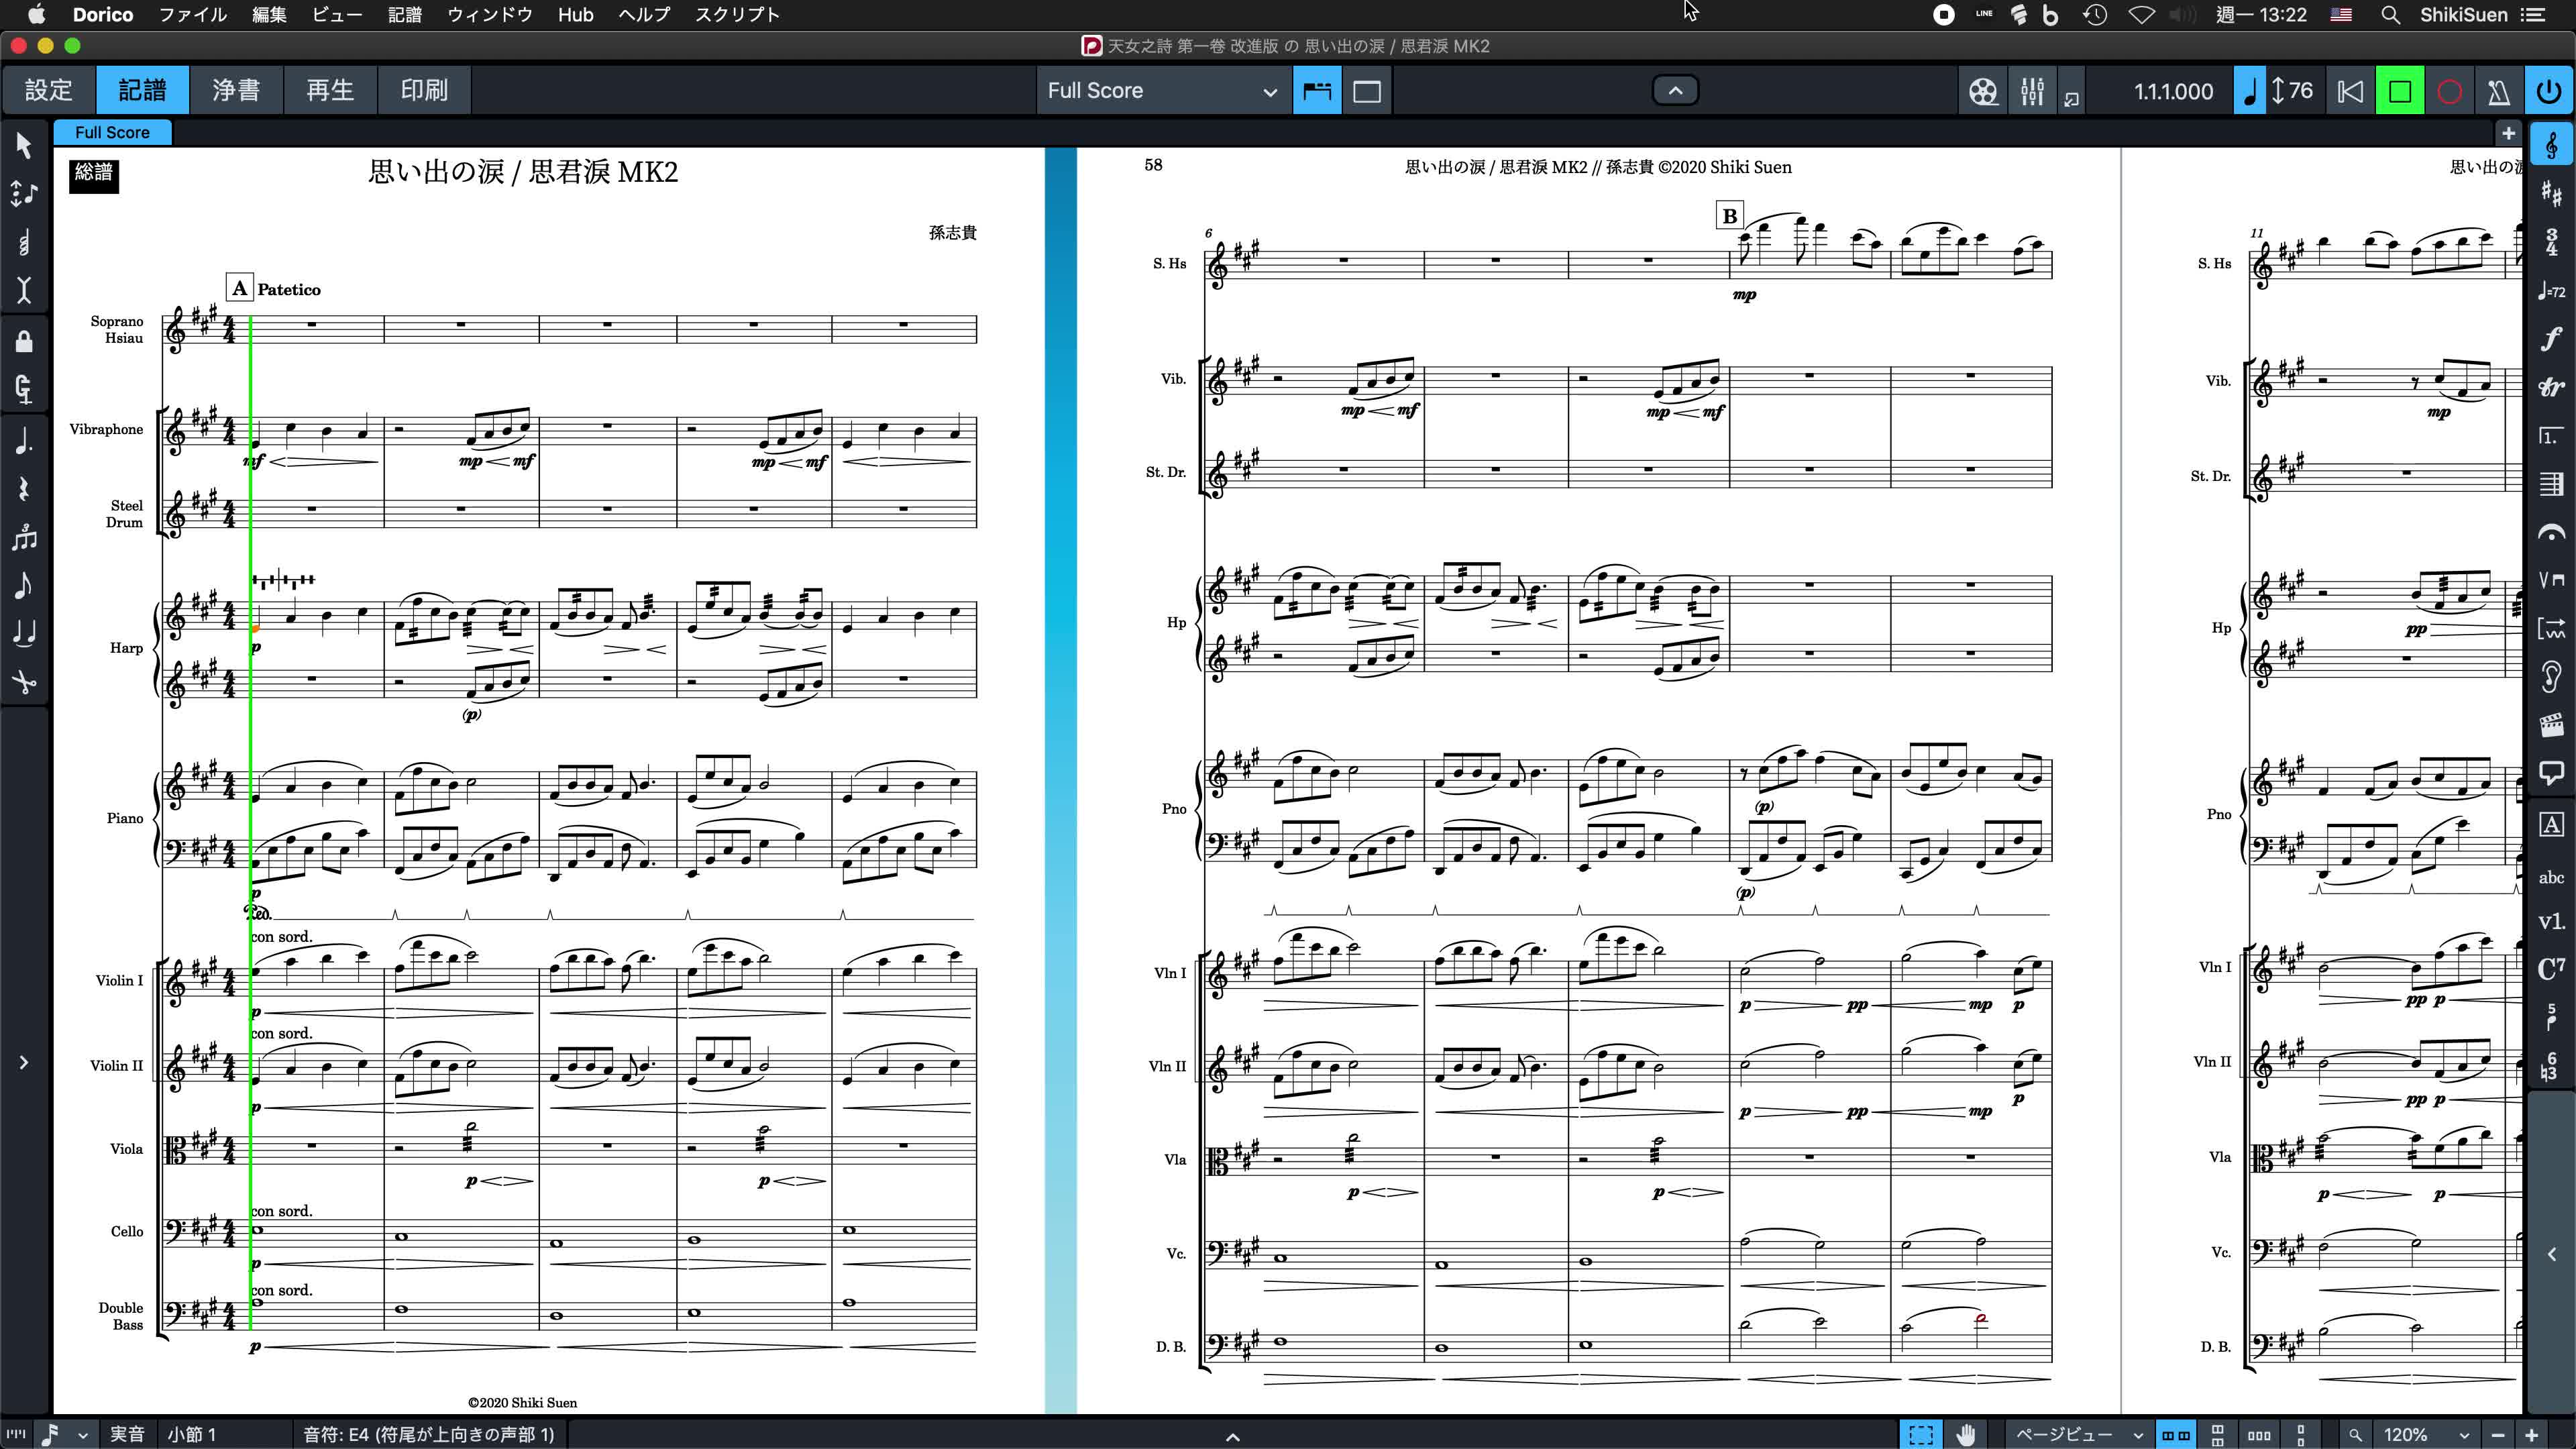
Task: Select the tie tool
Action: (x=24, y=633)
